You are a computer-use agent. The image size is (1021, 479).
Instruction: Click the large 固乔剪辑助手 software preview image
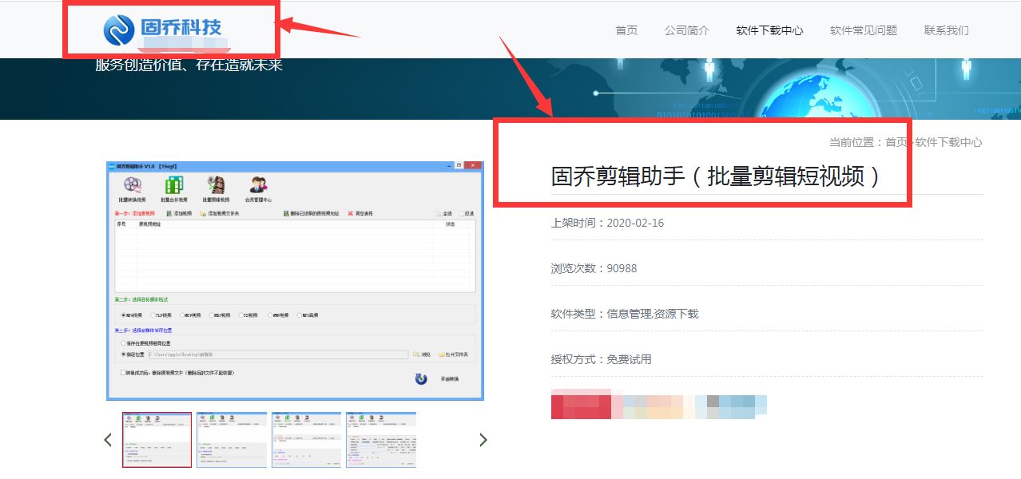pos(295,279)
